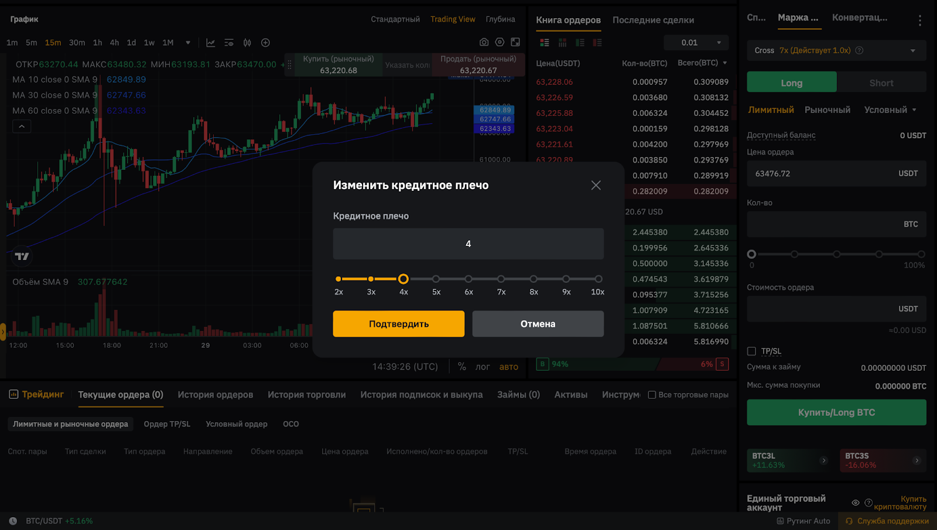Image resolution: width=937 pixels, height=530 pixels.
Task: Open the three-dot more options menu
Action: [x=920, y=20]
